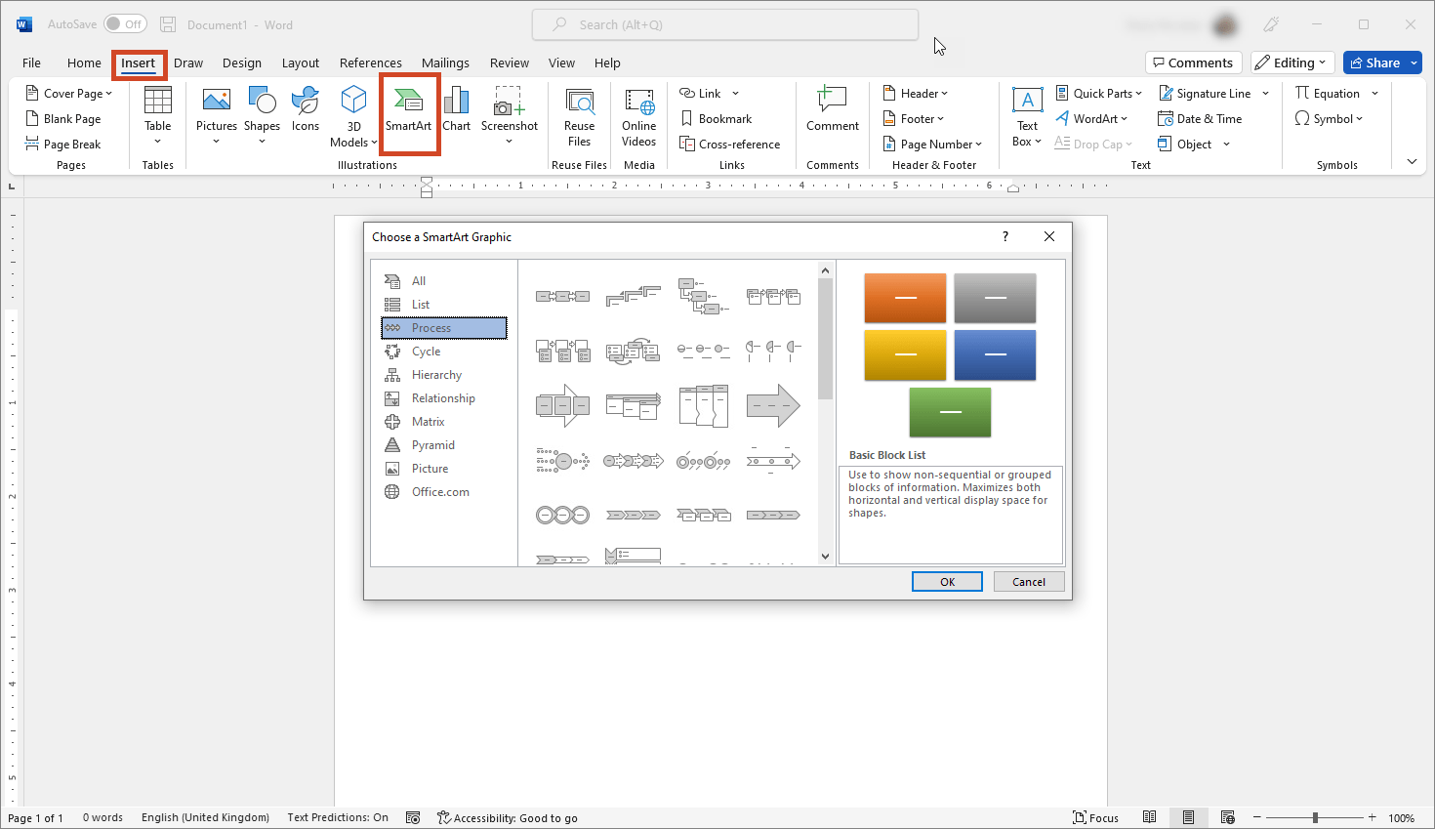Open the Chart insertion dialog
The width and height of the screenshot is (1435, 829).
point(456,114)
